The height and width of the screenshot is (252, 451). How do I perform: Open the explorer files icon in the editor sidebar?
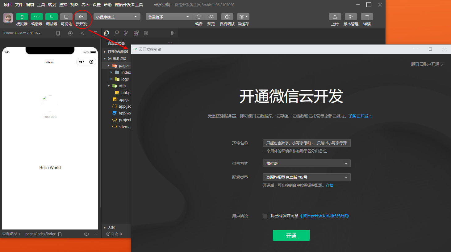point(106,33)
